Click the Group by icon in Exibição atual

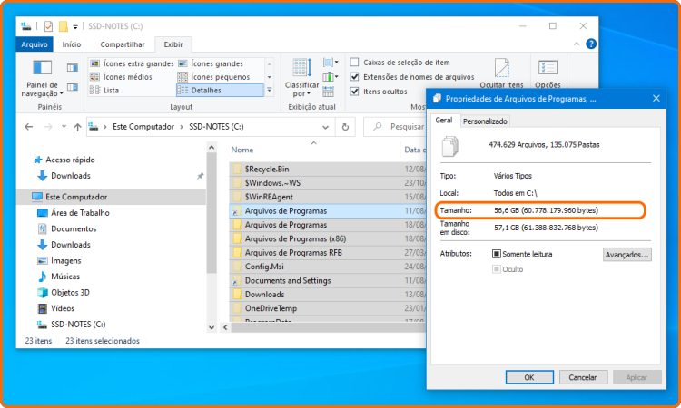pos(331,63)
